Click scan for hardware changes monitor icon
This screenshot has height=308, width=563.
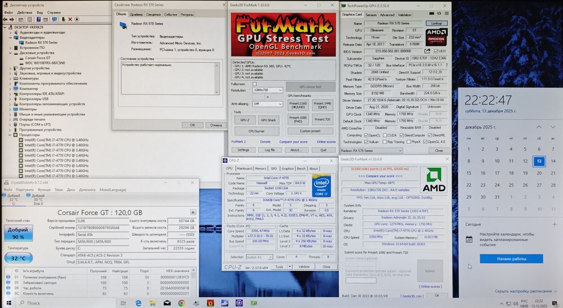pyautogui.click(x=54, y=19)
